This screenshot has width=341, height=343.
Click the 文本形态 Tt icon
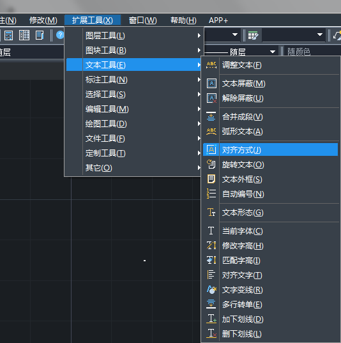pos(211,212)
